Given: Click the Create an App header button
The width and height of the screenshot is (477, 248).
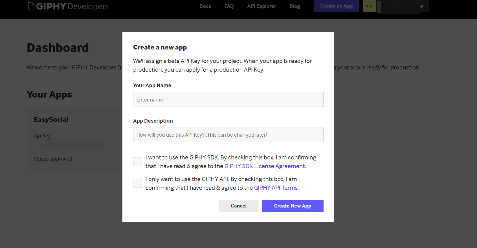Looking at the screenshot, I should 336,6.
